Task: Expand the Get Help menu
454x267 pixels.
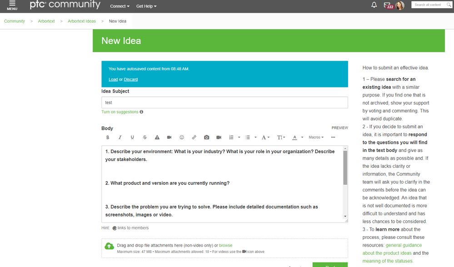Action: click(146, 6)
